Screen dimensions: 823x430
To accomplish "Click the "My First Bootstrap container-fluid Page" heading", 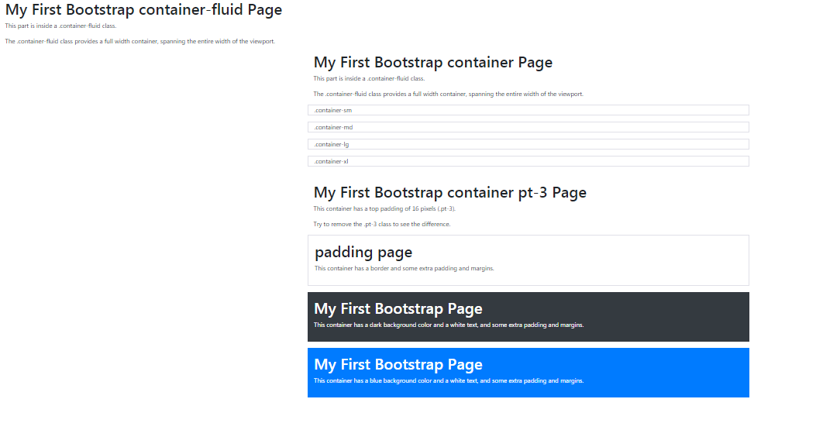I will point(143,10).
